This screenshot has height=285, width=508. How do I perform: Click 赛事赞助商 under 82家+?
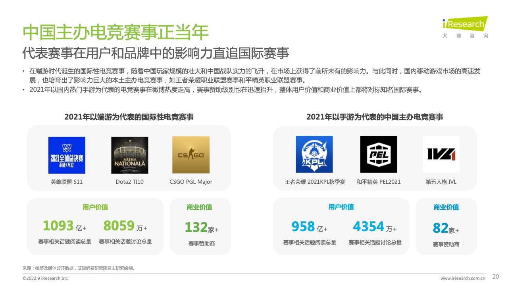click(x=446, y=244)
